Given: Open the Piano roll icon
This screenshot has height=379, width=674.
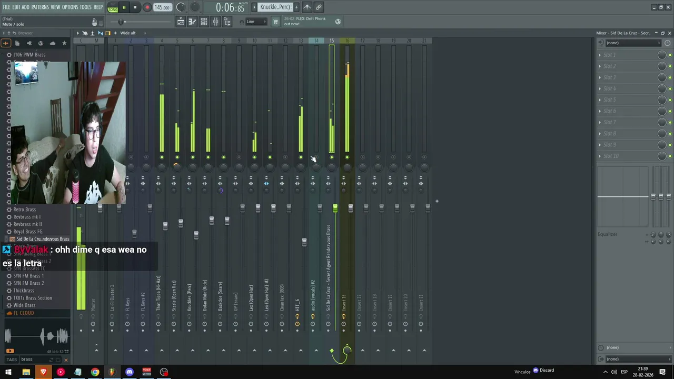Looking at the screenshot, I should coord(192,22).
